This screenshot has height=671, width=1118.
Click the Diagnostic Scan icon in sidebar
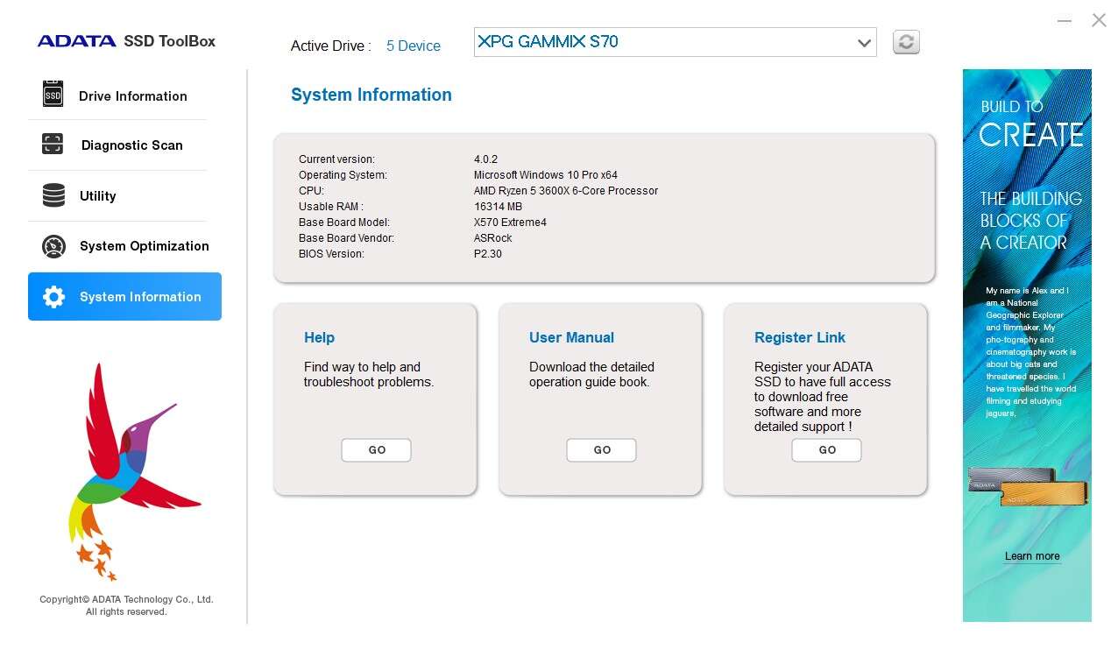53,145
